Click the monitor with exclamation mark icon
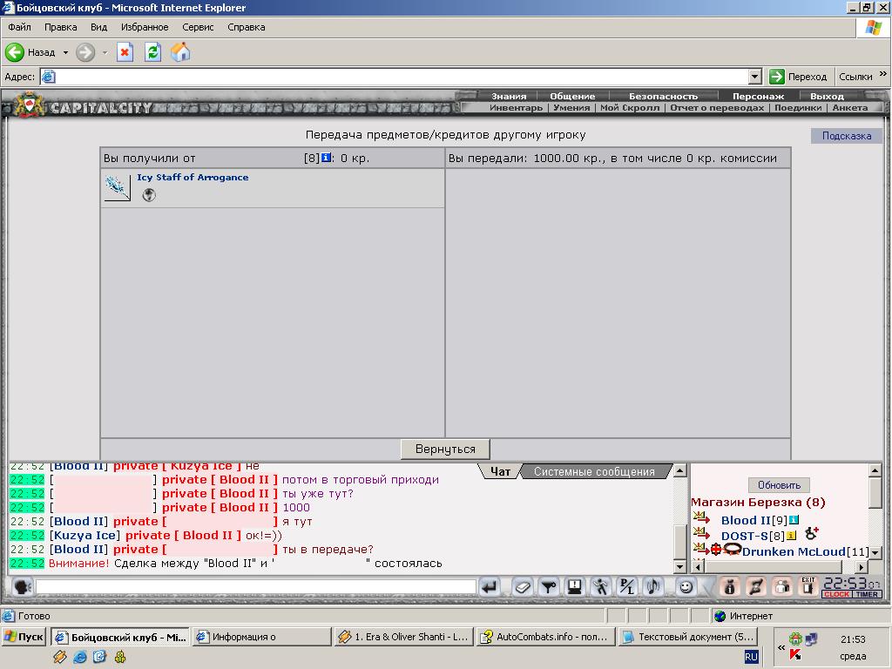The height and width of the screenshot is (669, 892). [x=575, y=586]
